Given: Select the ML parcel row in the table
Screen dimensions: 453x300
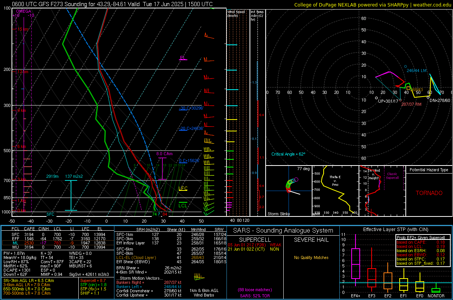Looking at the screenshot, I should [58, 243].
